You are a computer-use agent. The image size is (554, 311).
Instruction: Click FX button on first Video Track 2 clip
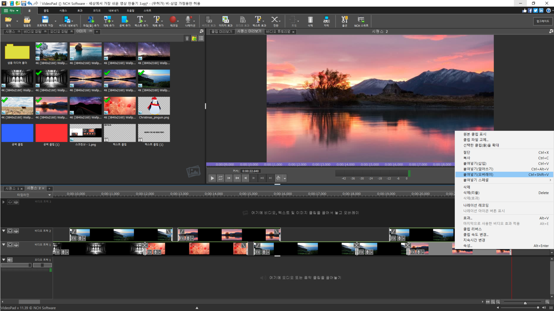coord(74,238)
